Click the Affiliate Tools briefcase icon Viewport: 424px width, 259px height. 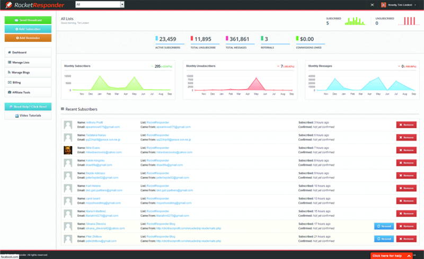[10, 92]
